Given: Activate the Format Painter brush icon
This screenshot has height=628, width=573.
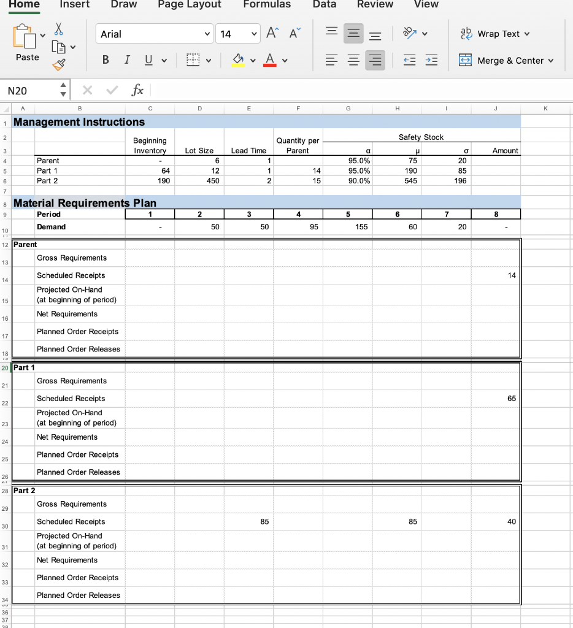Looking at the screenshot, I should point(59,64).
